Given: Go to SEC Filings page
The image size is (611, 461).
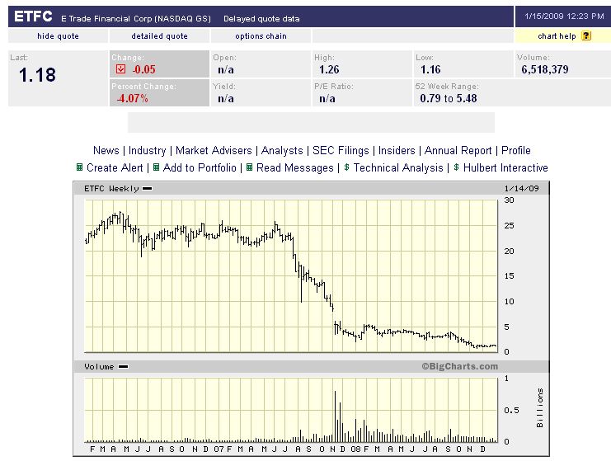Looking at the screenshot, I should point(340,151).
